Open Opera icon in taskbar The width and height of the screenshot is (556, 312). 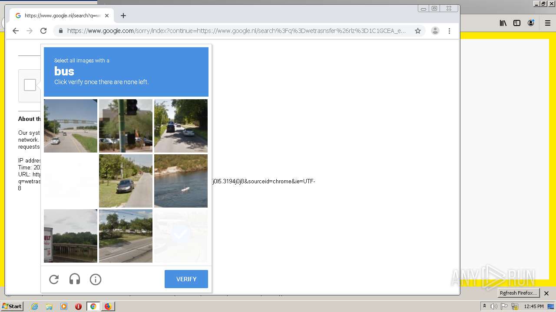click(x=78, y=306)
